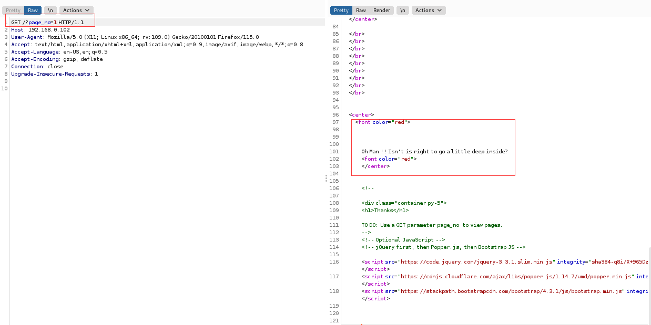Image resolution: width=651 pixels, height=325 pixels.
Task: Click the GET /?page_no=1 HTTP/1.1 request line
Action: click(47, 23)
